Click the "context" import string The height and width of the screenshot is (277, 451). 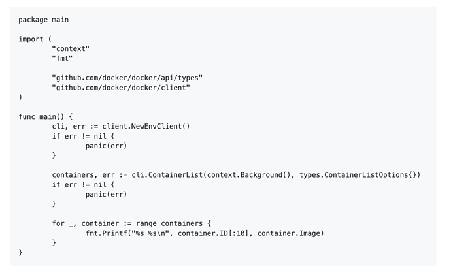click(71, 48)
